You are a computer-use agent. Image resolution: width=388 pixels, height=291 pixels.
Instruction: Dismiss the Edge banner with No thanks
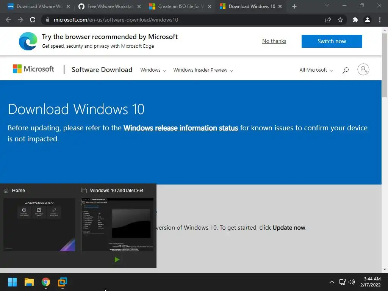pos(274,41)
